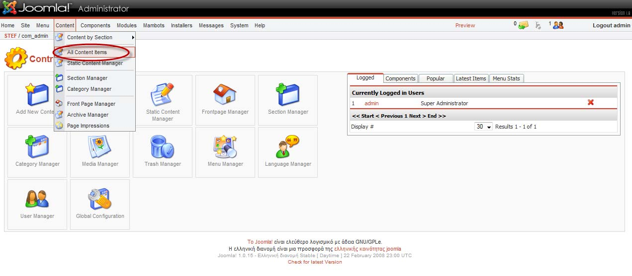This screenshot has height=276, width=632.
Task: Select Static Content Manager menu entry
Action: pyautogui.click(x=94, y=63)
